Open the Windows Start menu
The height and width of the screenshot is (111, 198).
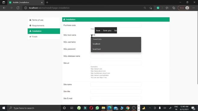coord(4,108)
